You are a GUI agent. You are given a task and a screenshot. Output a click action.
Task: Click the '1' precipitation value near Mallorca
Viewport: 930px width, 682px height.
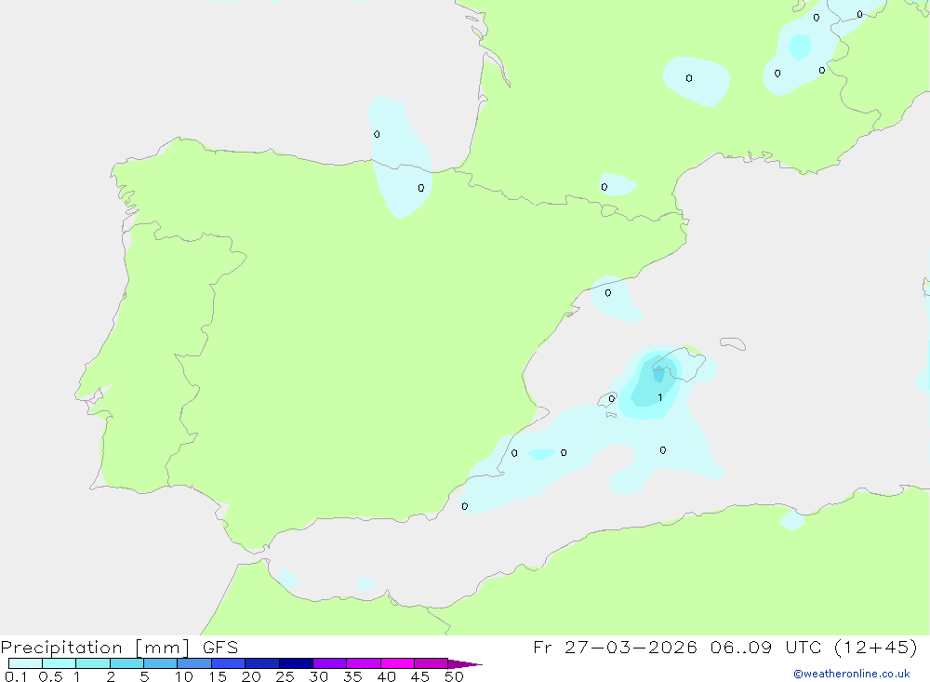(660, 397)
